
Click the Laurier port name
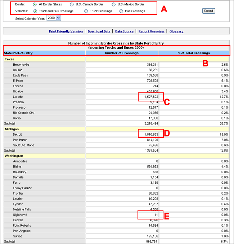tap(18, 199)
